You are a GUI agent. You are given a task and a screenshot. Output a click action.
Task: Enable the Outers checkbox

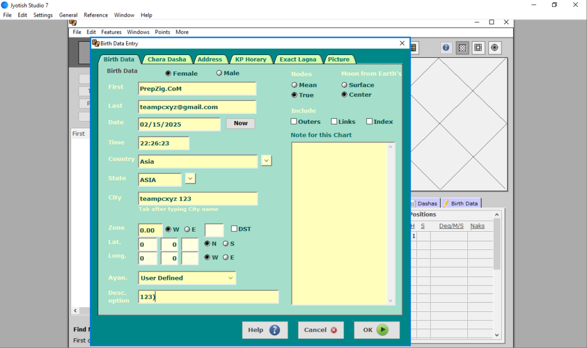click(x=294, y=122)
